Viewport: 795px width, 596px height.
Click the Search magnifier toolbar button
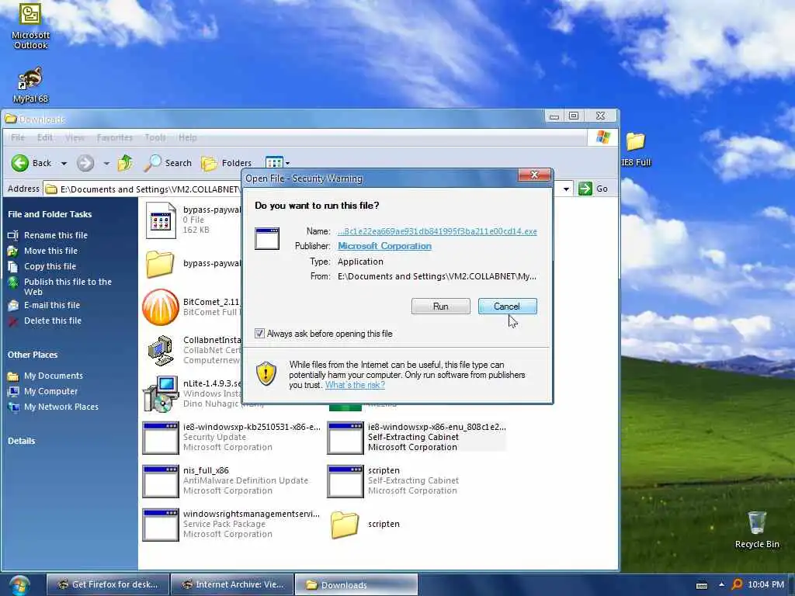tap(168, 163)
